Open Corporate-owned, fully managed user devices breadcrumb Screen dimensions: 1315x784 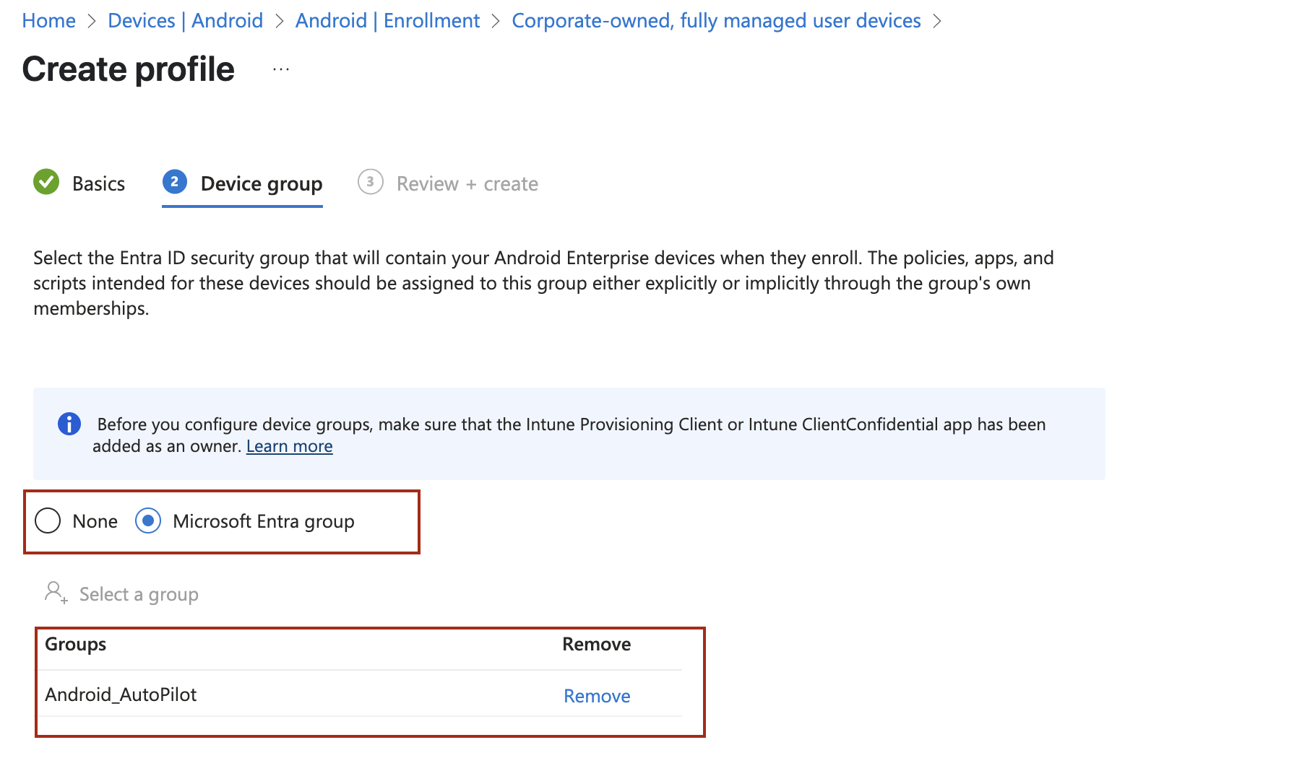pos(715,21)
